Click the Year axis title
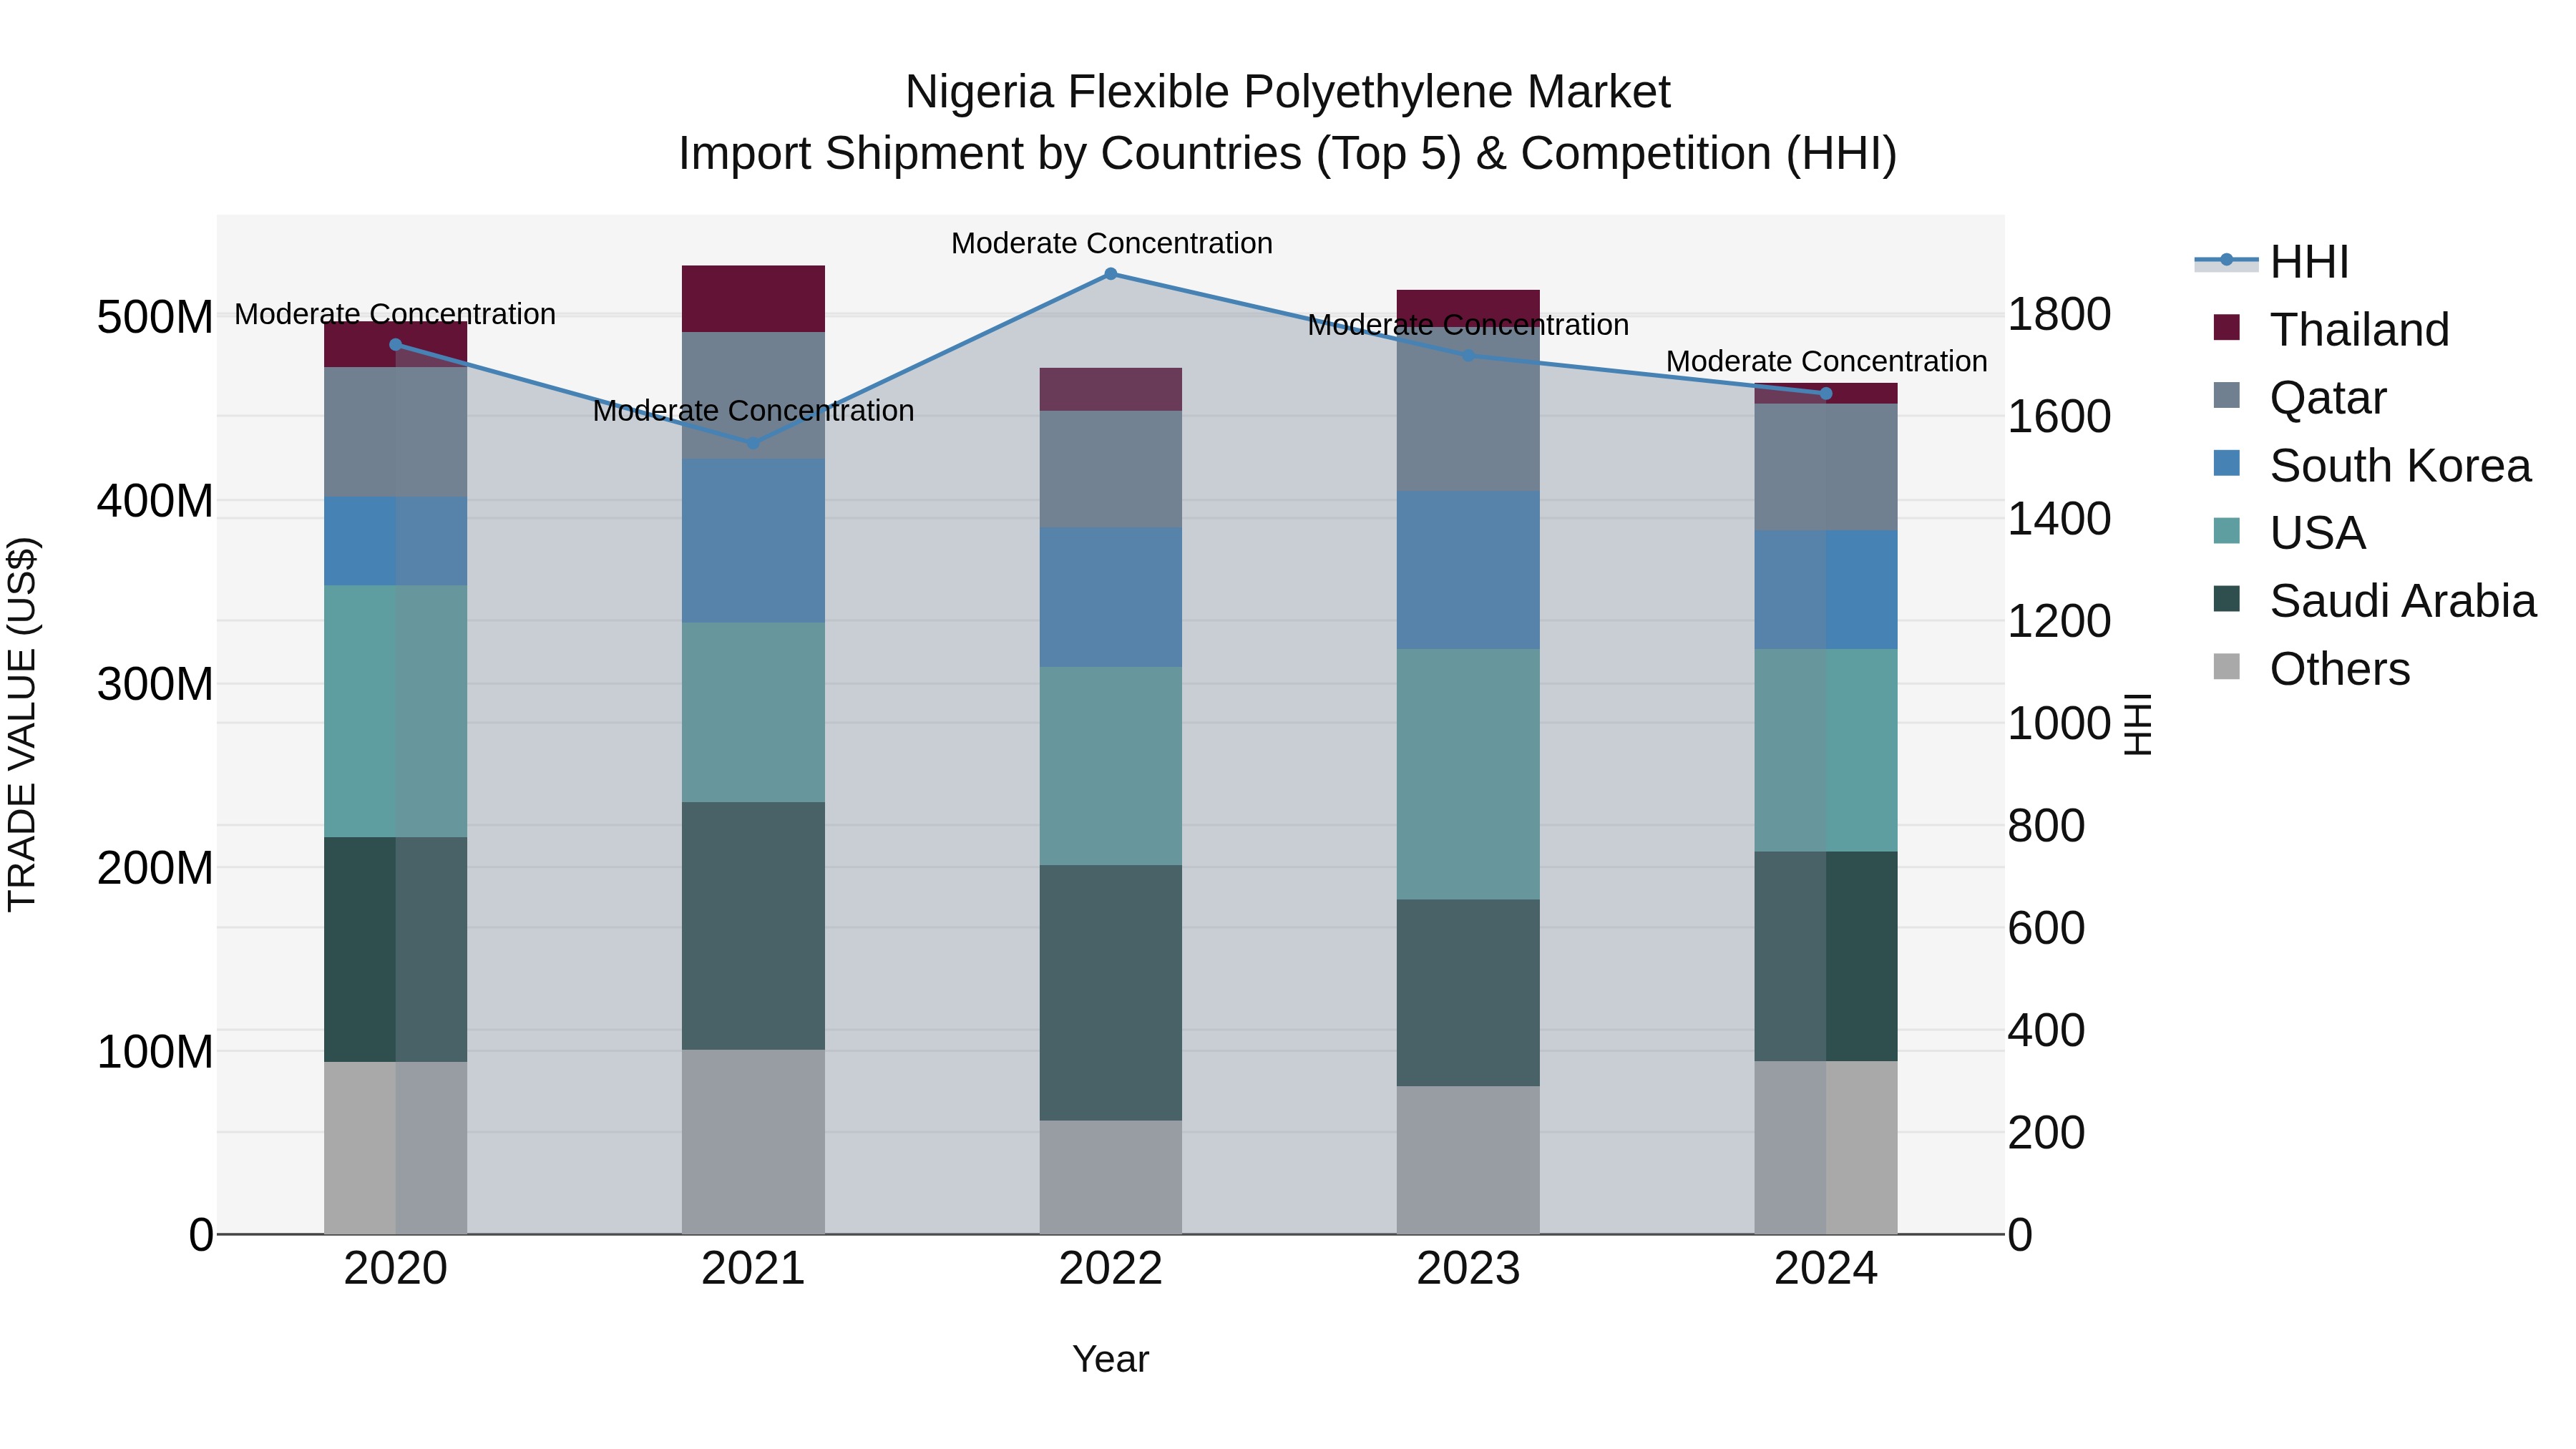The width and height of the screenshot is (2576, 1449). click(1111, 1360)
